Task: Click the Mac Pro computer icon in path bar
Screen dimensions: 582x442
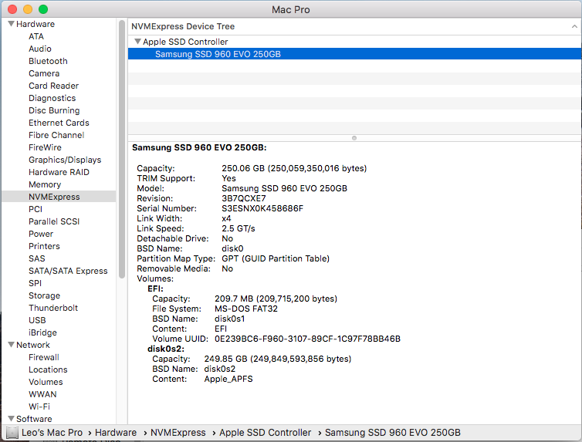Action: tap(12, 433)
